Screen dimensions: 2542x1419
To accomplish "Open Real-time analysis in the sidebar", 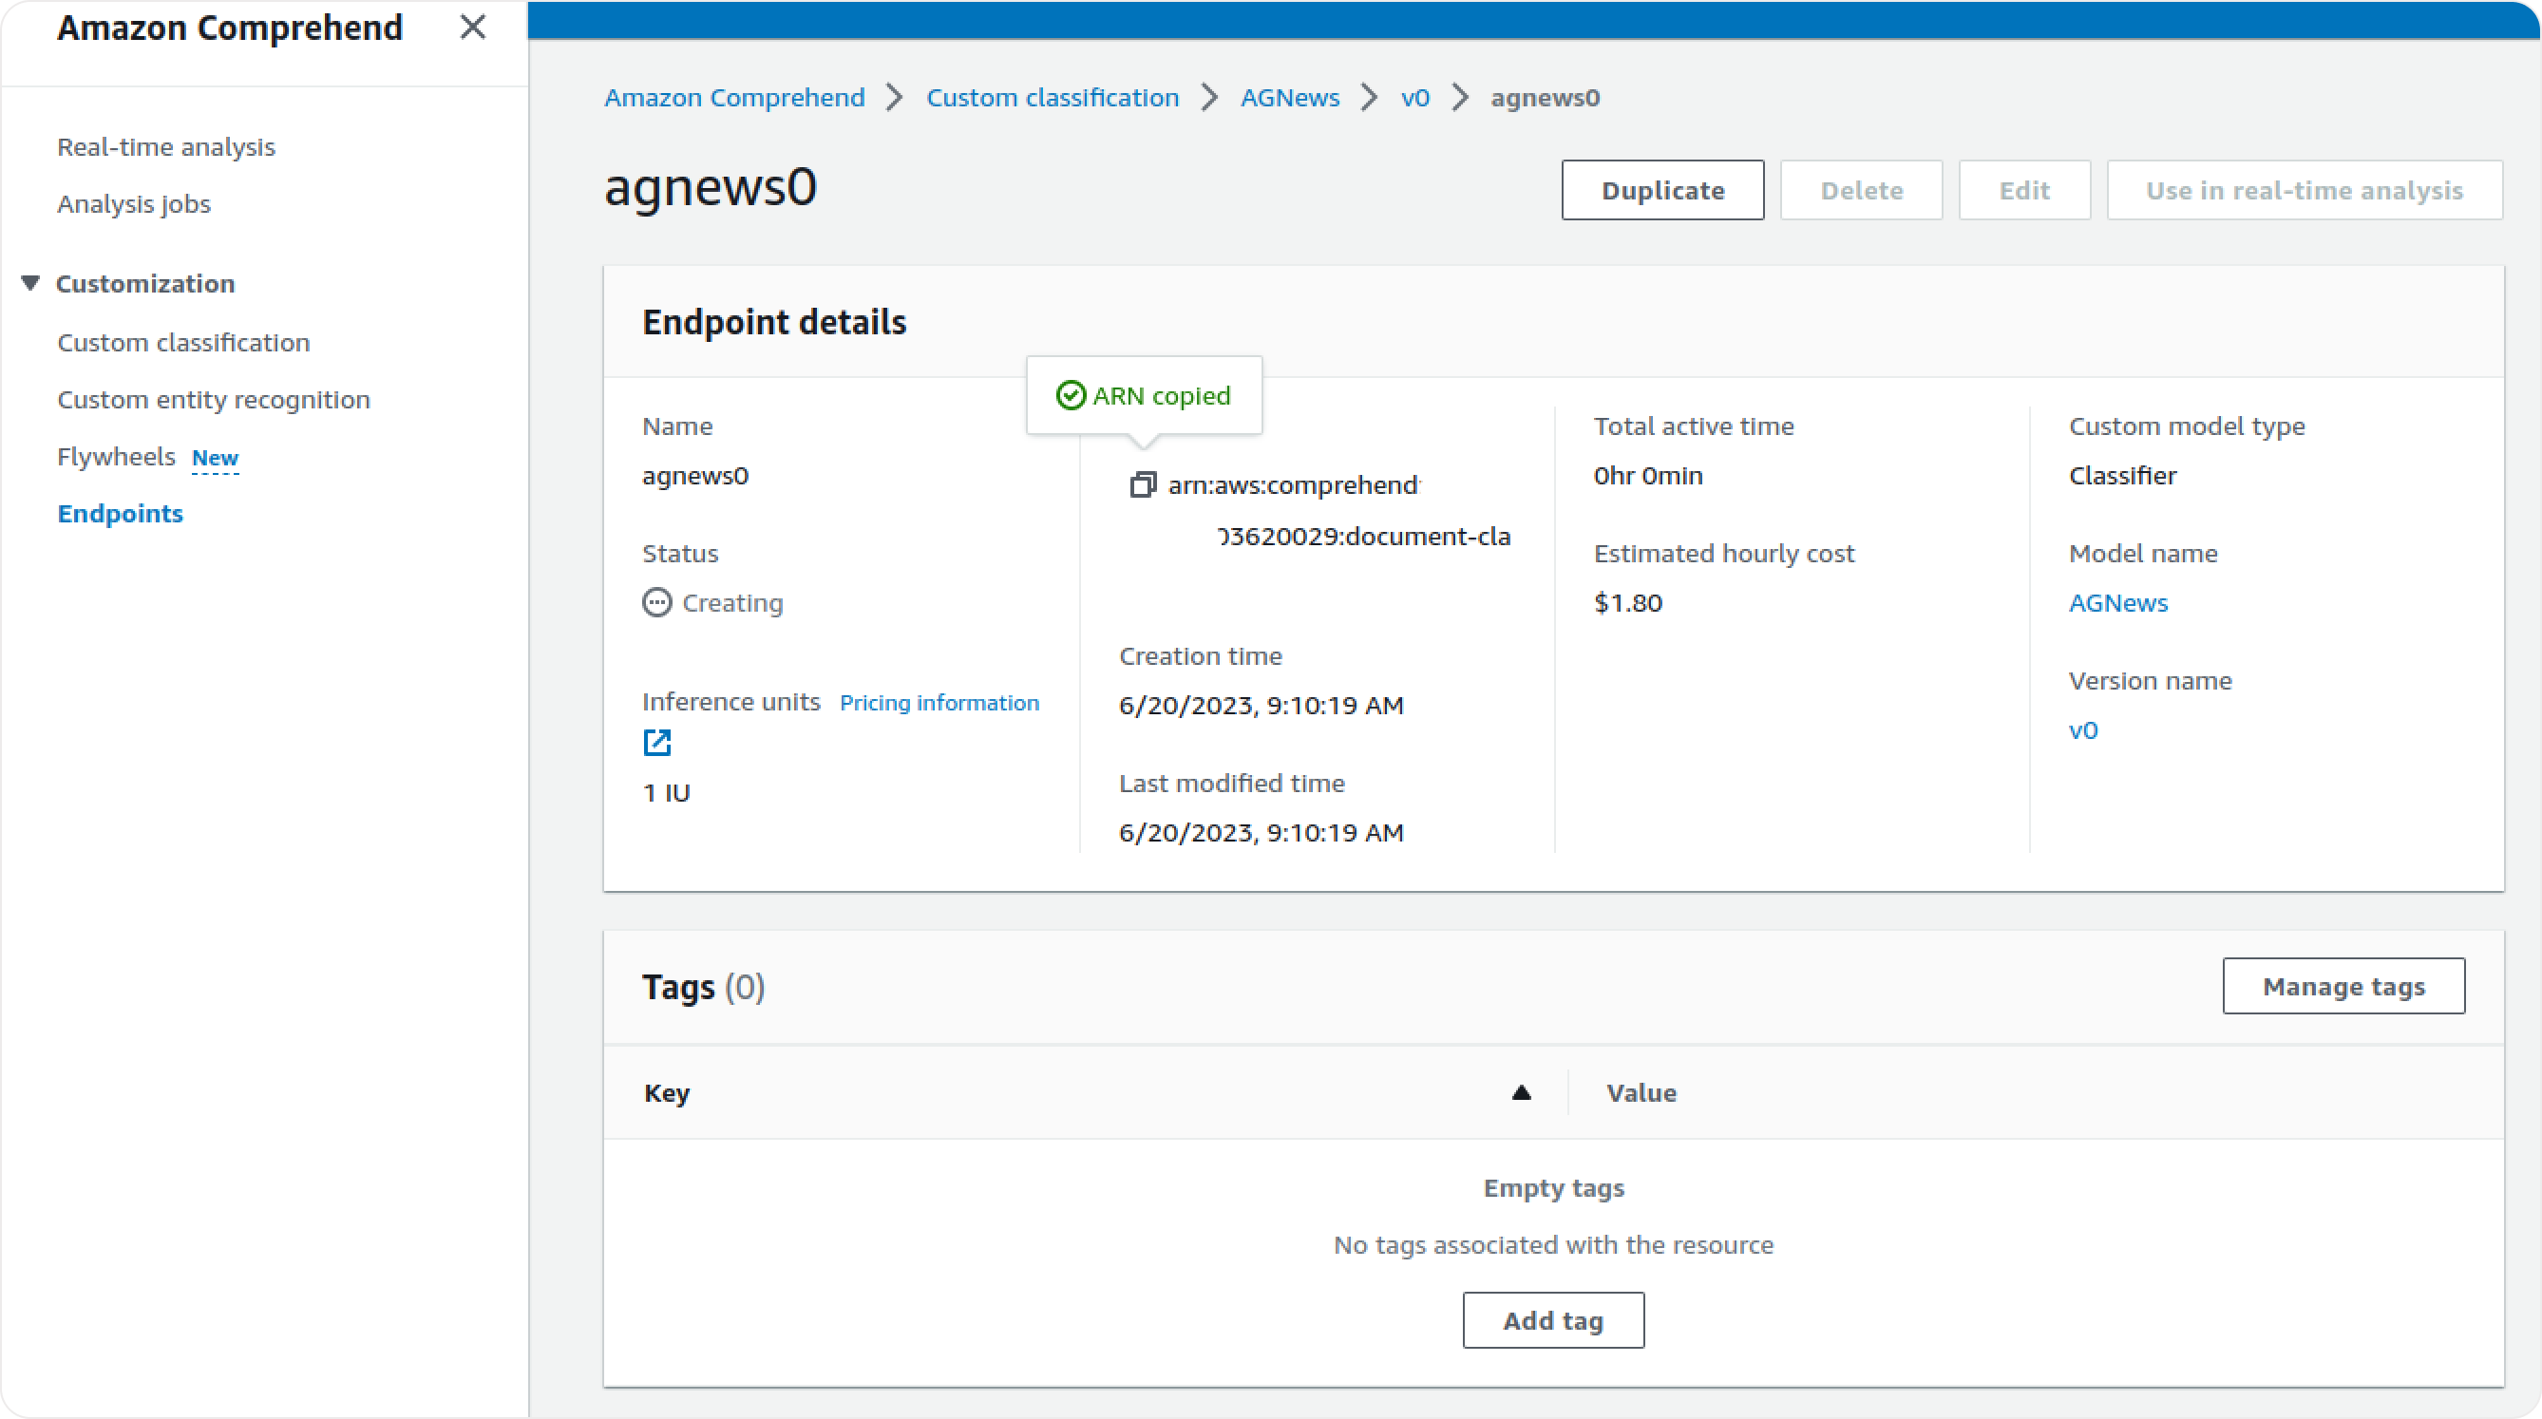I will point(166,146).
